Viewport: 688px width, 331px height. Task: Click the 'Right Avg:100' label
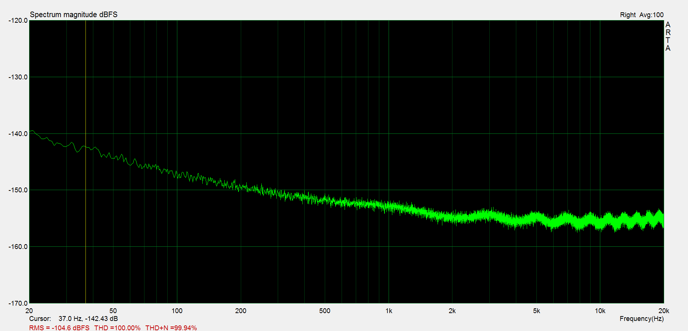(x=642, y=15)
